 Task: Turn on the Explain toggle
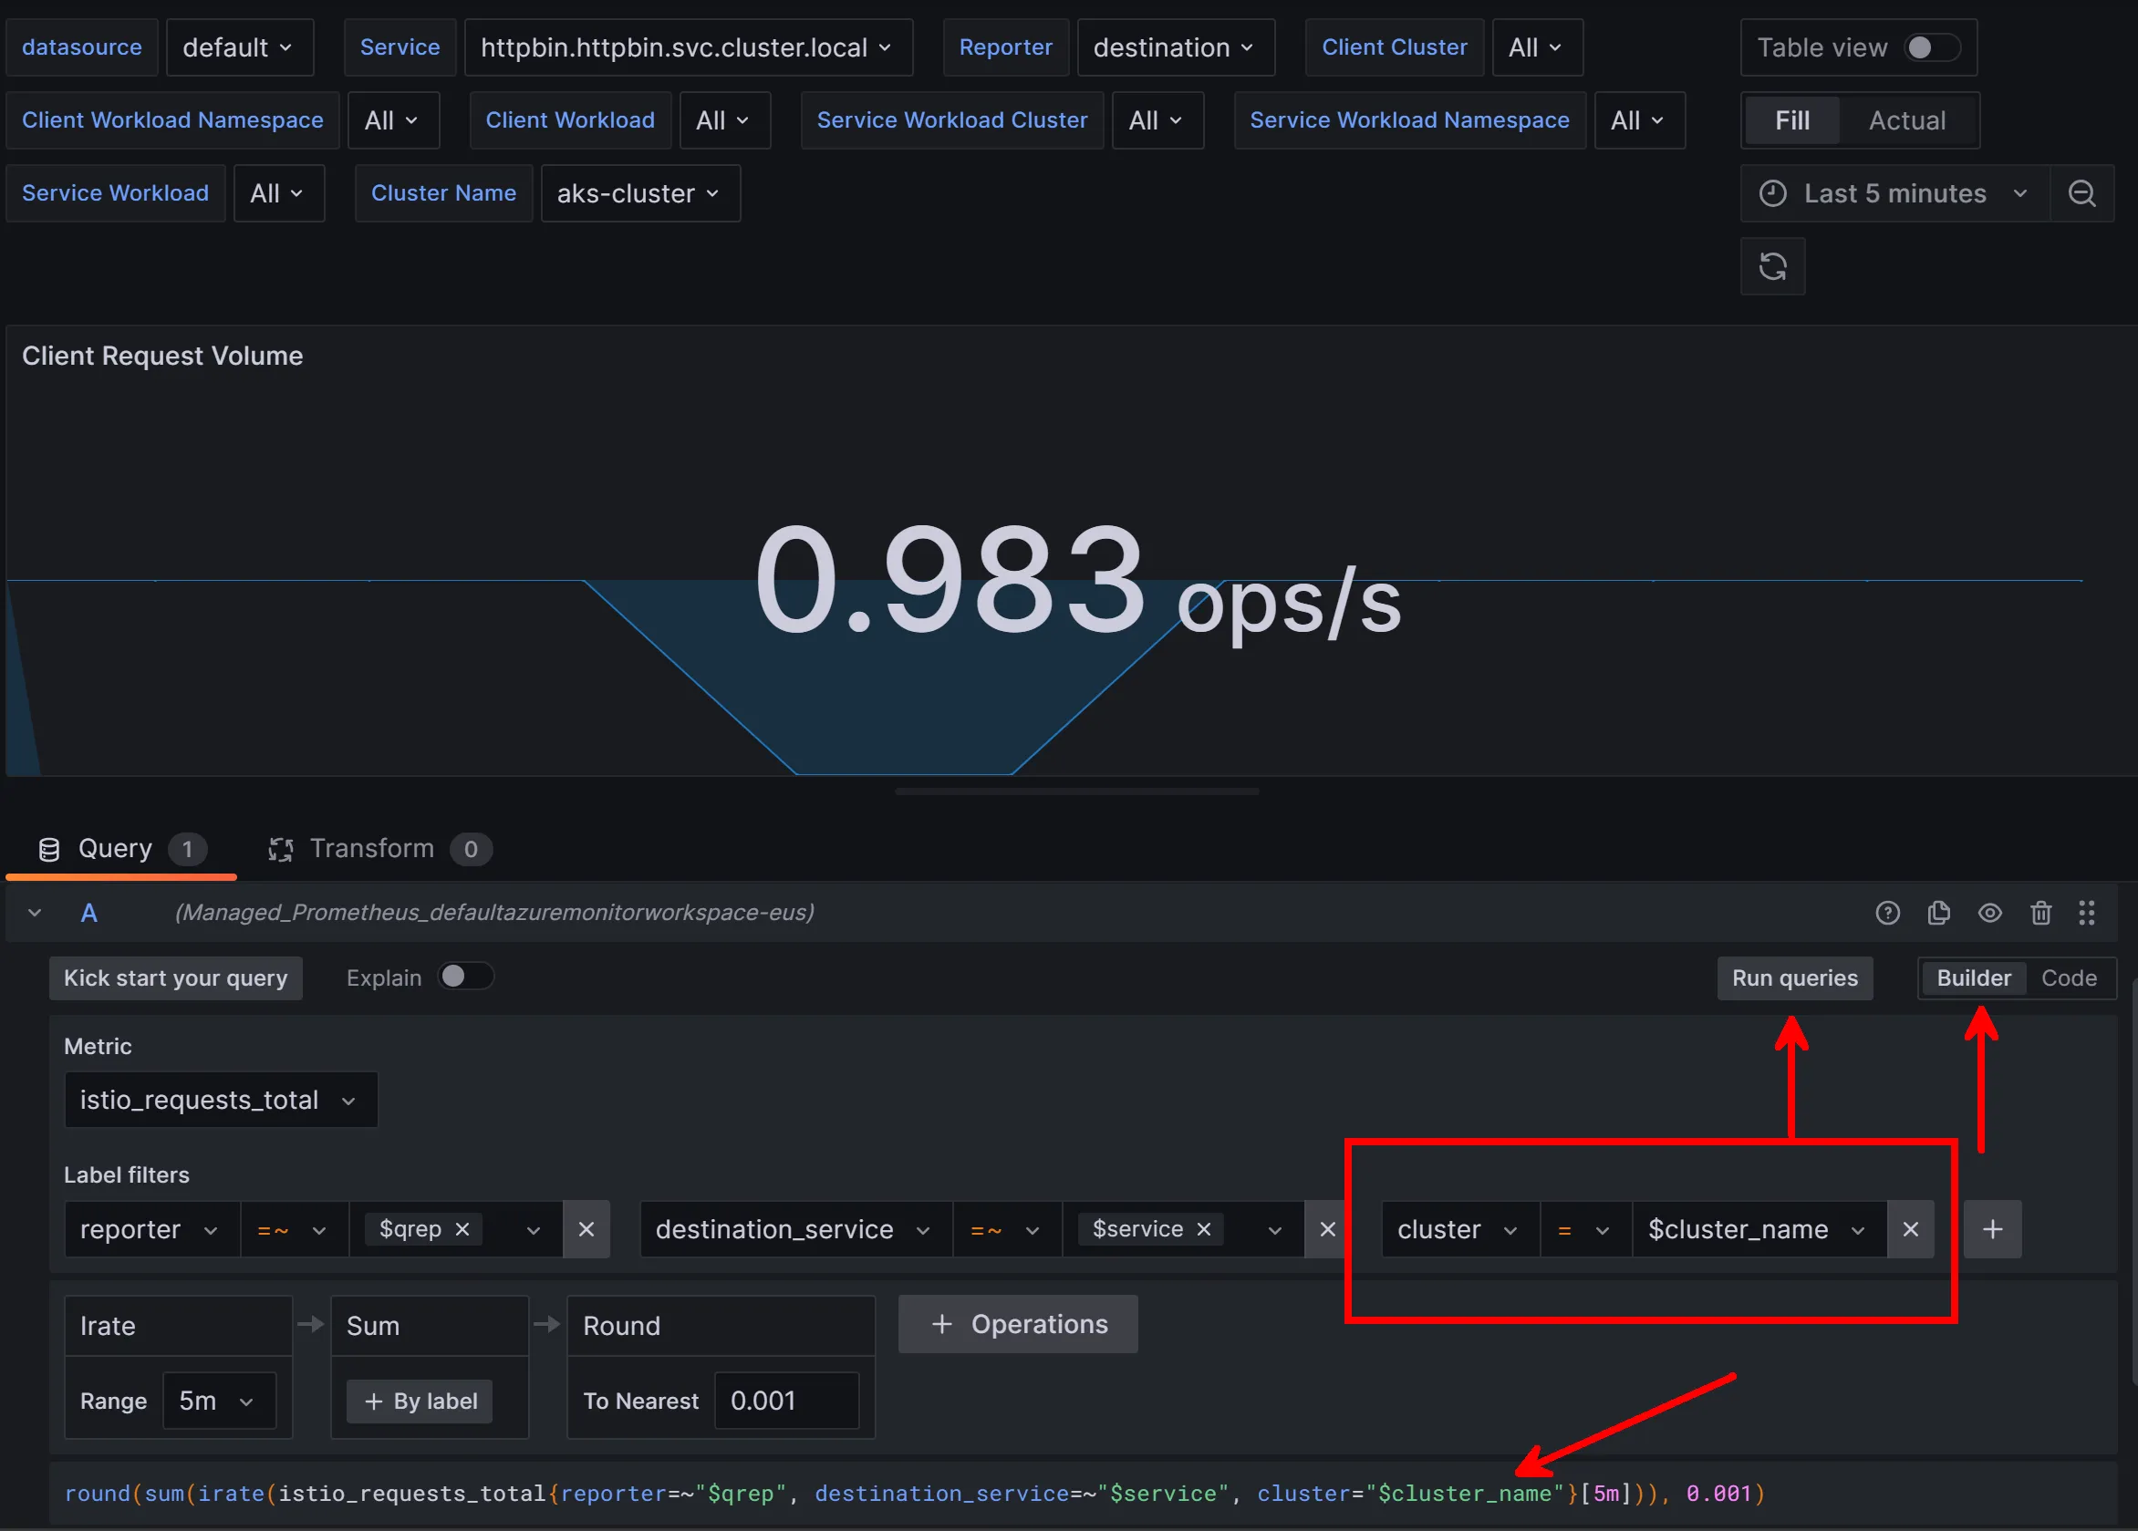[x=466, y=976]
